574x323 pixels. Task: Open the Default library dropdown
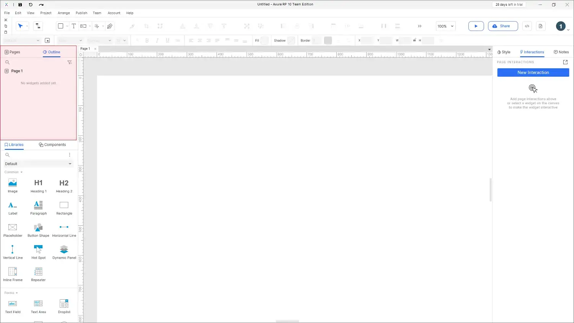38,164
